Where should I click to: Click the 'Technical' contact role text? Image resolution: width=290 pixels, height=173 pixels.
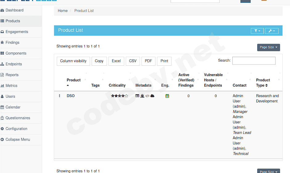point(241,154)
